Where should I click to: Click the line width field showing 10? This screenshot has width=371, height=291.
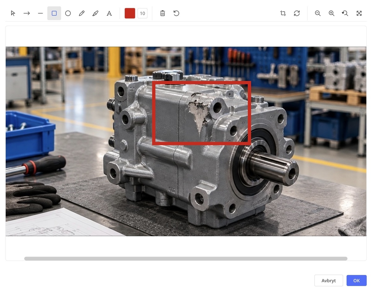(x=143, y=13)
